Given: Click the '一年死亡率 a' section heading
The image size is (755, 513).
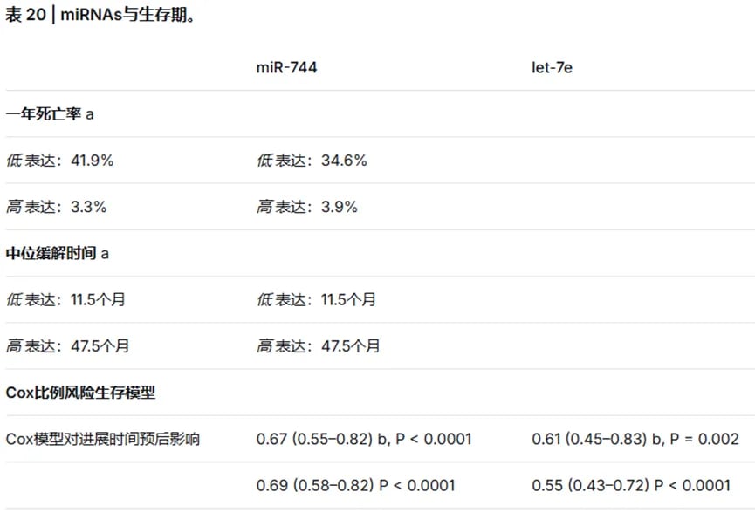Looking at the screenshot, I should point(50,114).
